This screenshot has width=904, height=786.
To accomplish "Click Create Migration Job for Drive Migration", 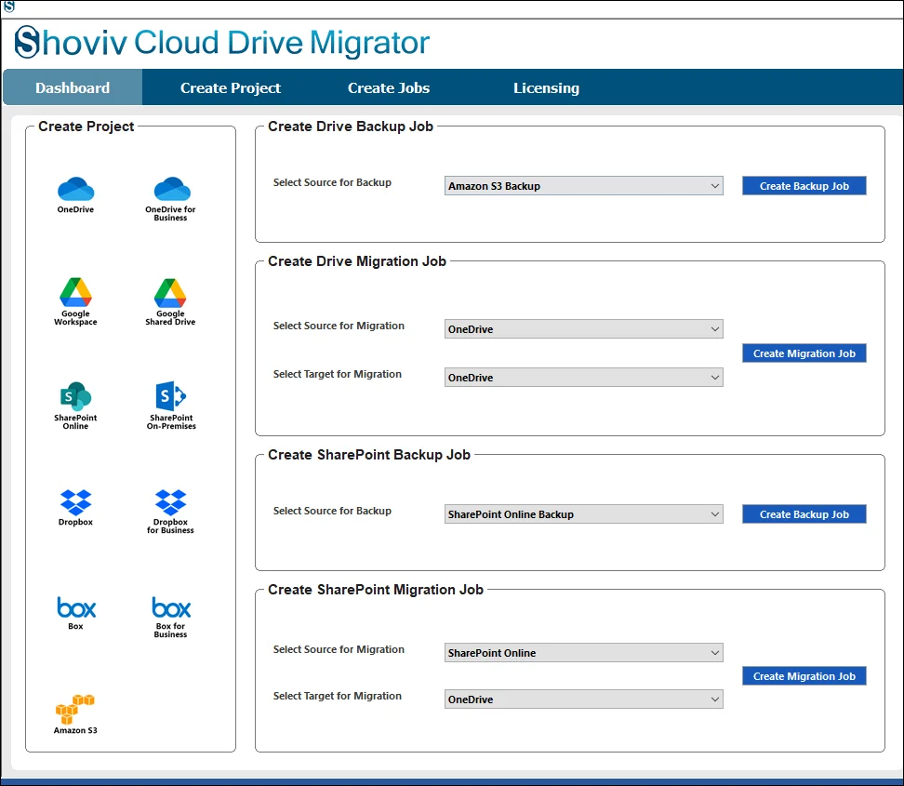I will (804, 353).
